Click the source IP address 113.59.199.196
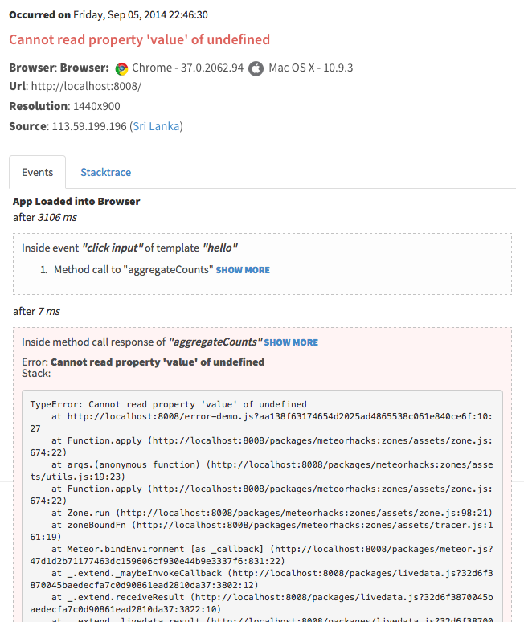Screen dimensions: 524x622 (89, 126)
